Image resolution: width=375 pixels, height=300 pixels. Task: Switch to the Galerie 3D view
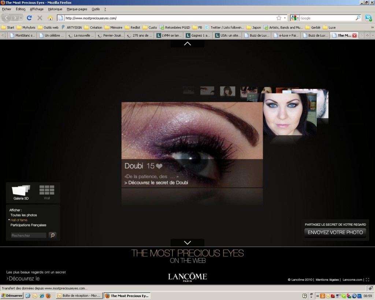21,193
